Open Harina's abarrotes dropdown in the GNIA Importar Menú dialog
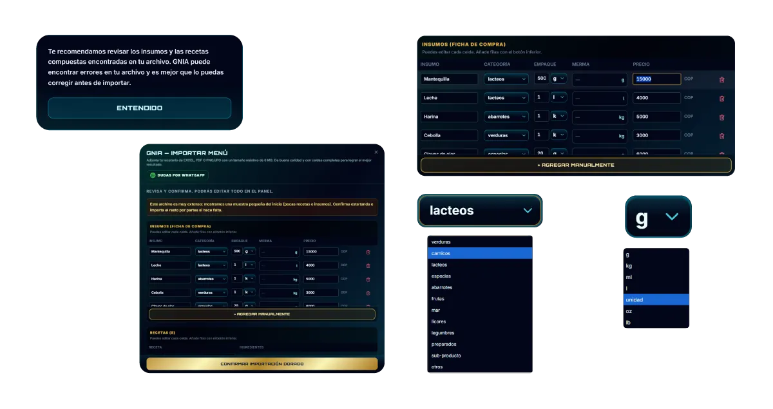The height and width of the screenshot is (409, 773). pos(211,279)
